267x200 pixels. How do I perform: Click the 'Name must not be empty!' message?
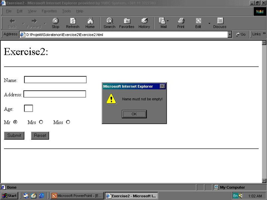click(x=142, y=99)
